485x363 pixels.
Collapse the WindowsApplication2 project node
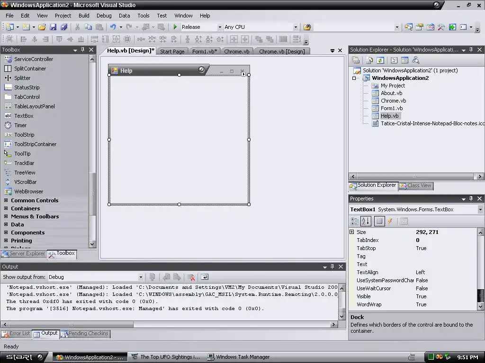click(x=354, y=78)
